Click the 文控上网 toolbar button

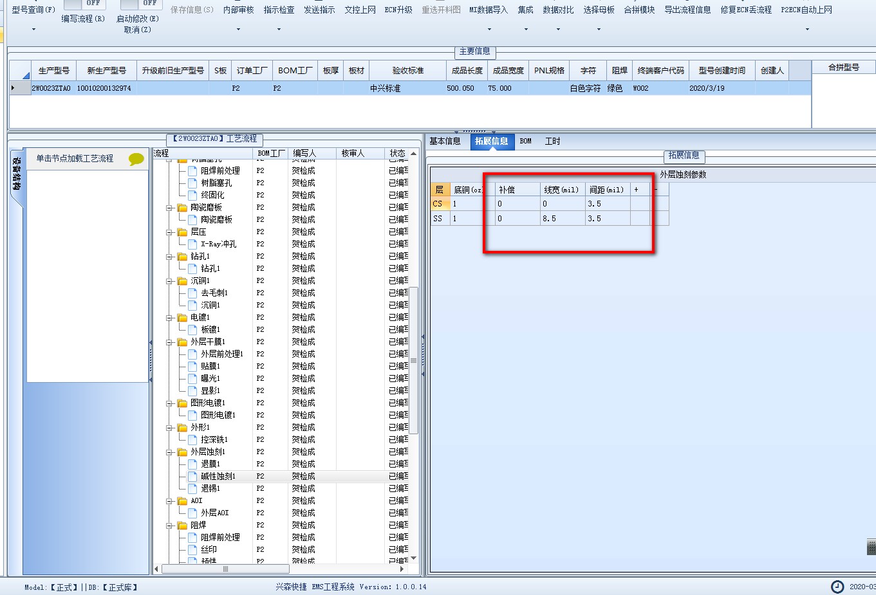click(x=360, y=10)
